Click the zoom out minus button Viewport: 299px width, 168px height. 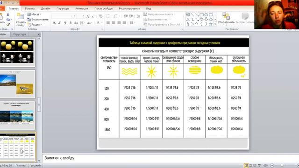click(272, 166)
